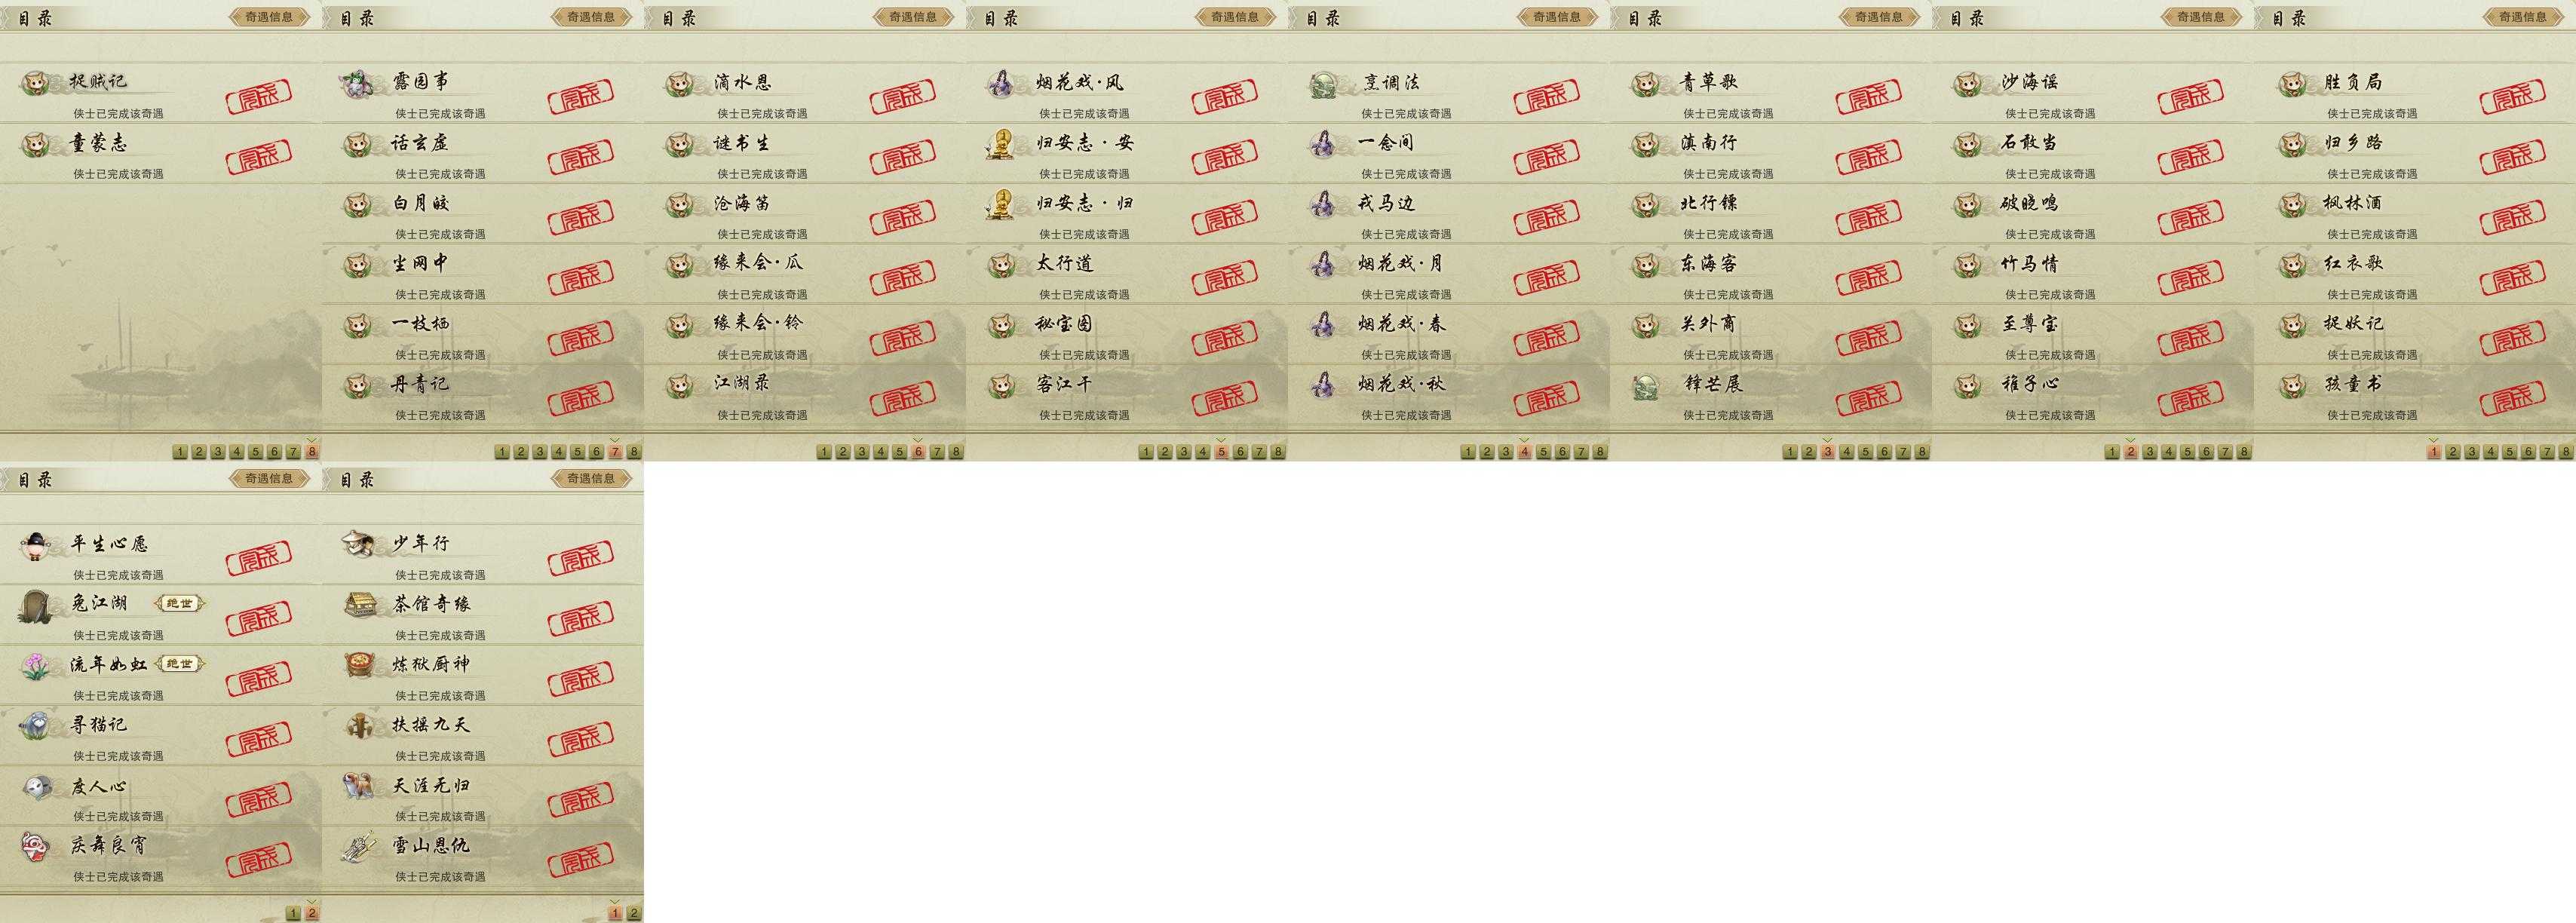Click the golden statue icon beside 归安志·安
2576x923 pixels.
[x=1001, y=145]
